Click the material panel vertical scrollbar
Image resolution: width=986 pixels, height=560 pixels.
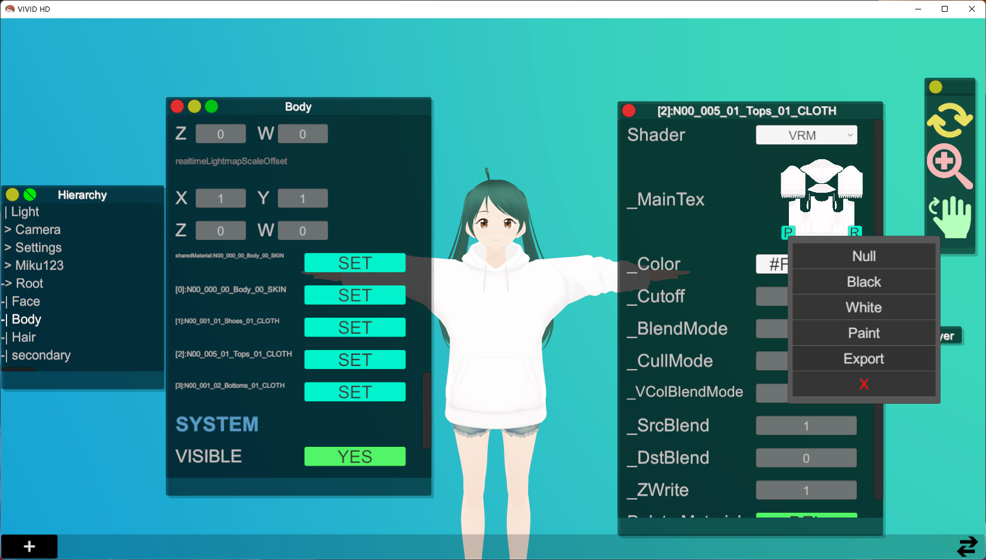pyautogui.click(x=878, y=309)
